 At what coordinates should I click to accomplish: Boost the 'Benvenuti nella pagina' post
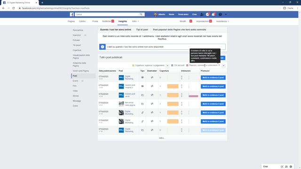pyautogui.click(x=213, y=104)
